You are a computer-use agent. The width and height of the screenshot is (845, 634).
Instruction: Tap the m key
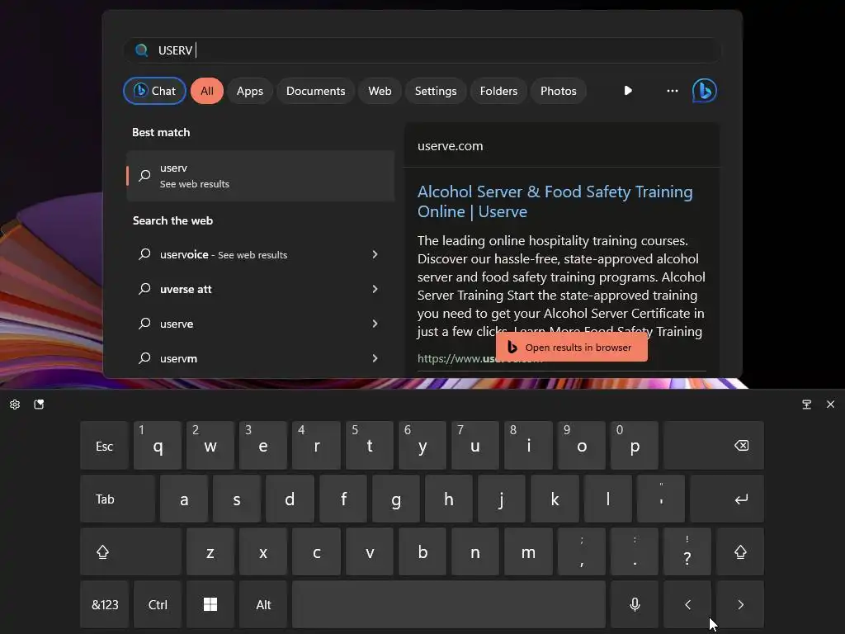pos(528,551)
